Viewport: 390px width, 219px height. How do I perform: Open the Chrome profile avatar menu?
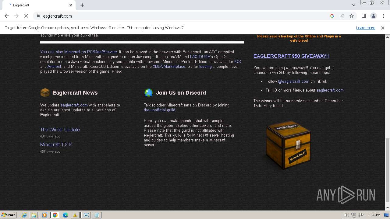click(x=373, y=16)
